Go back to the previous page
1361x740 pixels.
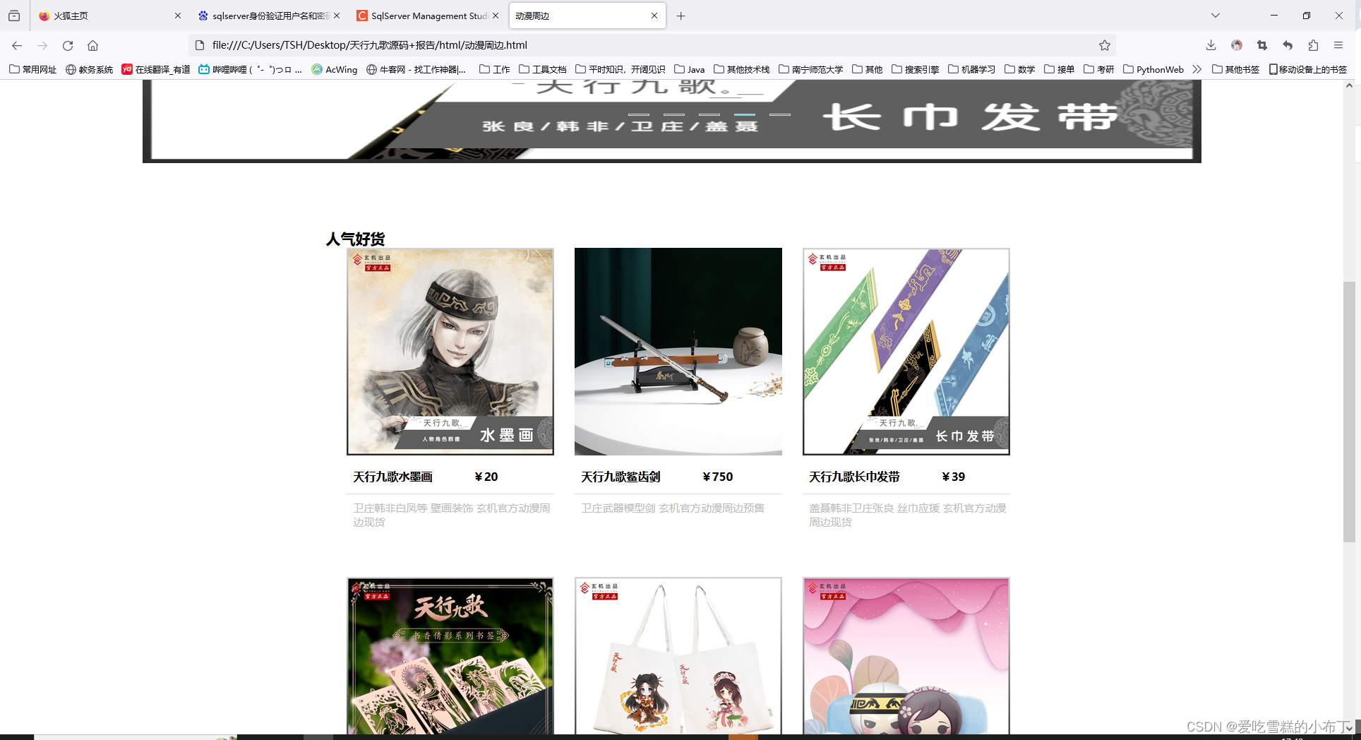click(17, 45)
